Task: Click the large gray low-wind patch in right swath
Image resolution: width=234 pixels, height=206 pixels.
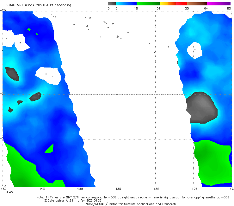Action: (x=202, y=108)
